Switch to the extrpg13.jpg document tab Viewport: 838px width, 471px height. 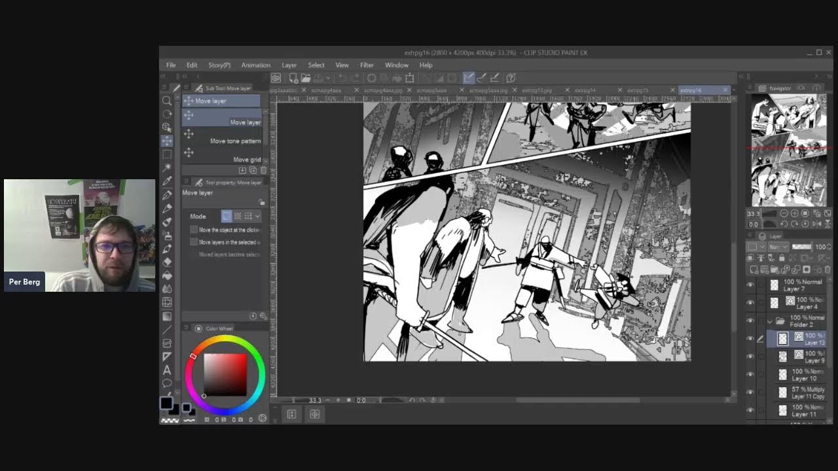coord(537,90)
